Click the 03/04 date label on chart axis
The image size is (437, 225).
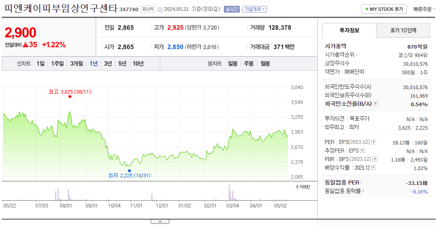tap(232, 206)
